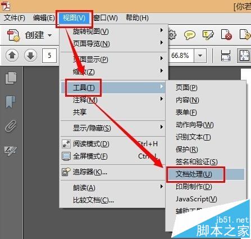Choose 阅读模式(D) menu item

[x=113, y=144]
